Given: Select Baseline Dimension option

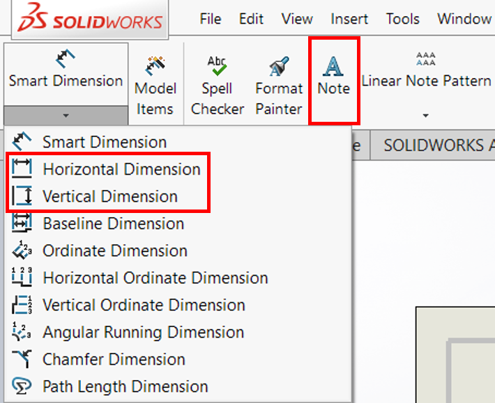Looking at the screenshot, I should (x=178, y=223).
